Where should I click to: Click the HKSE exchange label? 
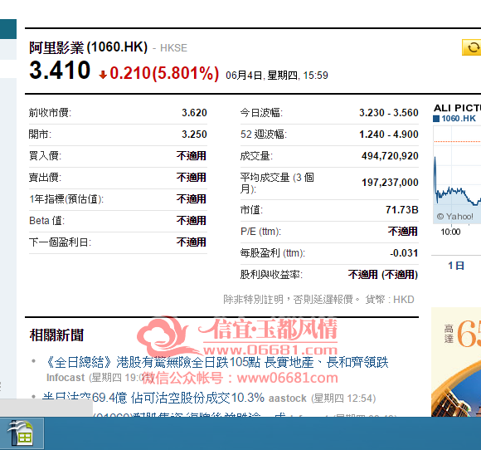click(173, 48)
